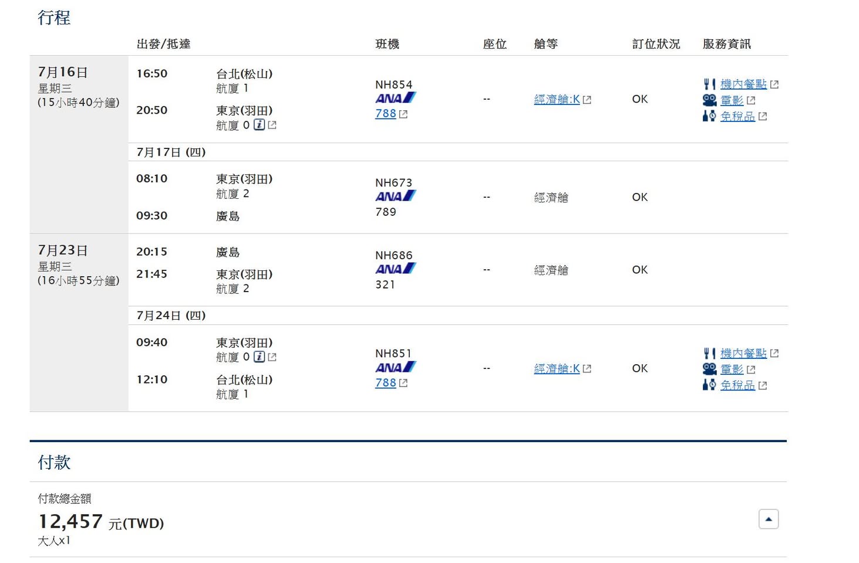Click the ANA logo under flight NH673
Screen dimensions: 859x563
(395, 196)
